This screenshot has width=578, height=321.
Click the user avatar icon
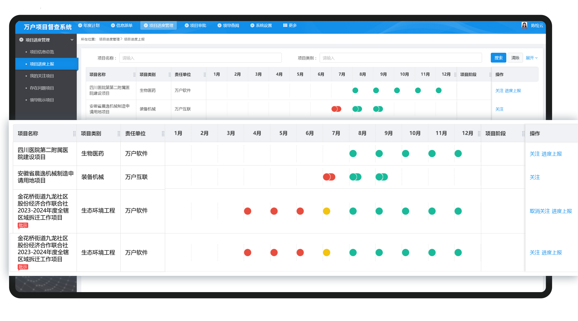[524, 26]
